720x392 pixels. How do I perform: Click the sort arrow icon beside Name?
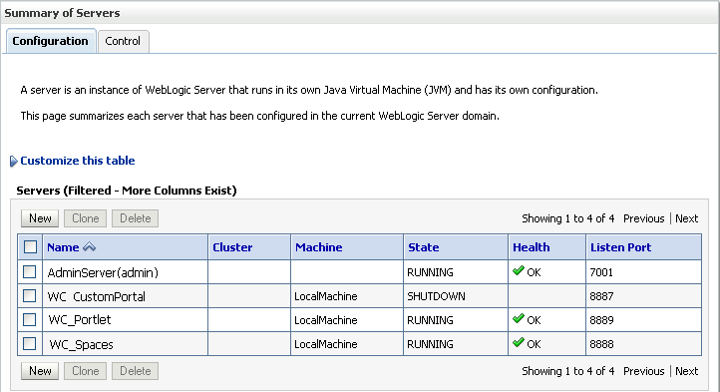tap(89, 247)
